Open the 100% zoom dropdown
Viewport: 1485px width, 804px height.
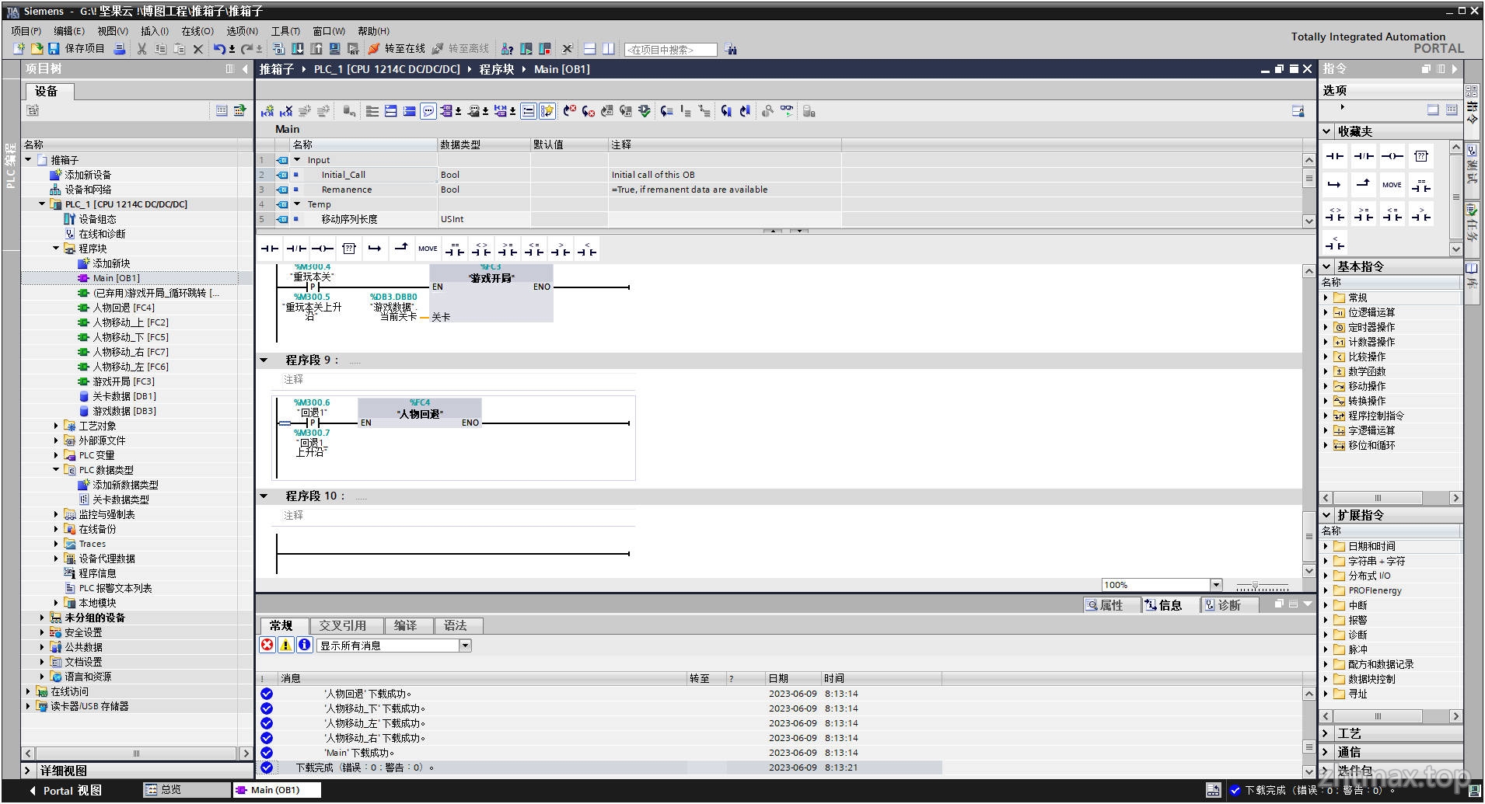[1216, 585]
